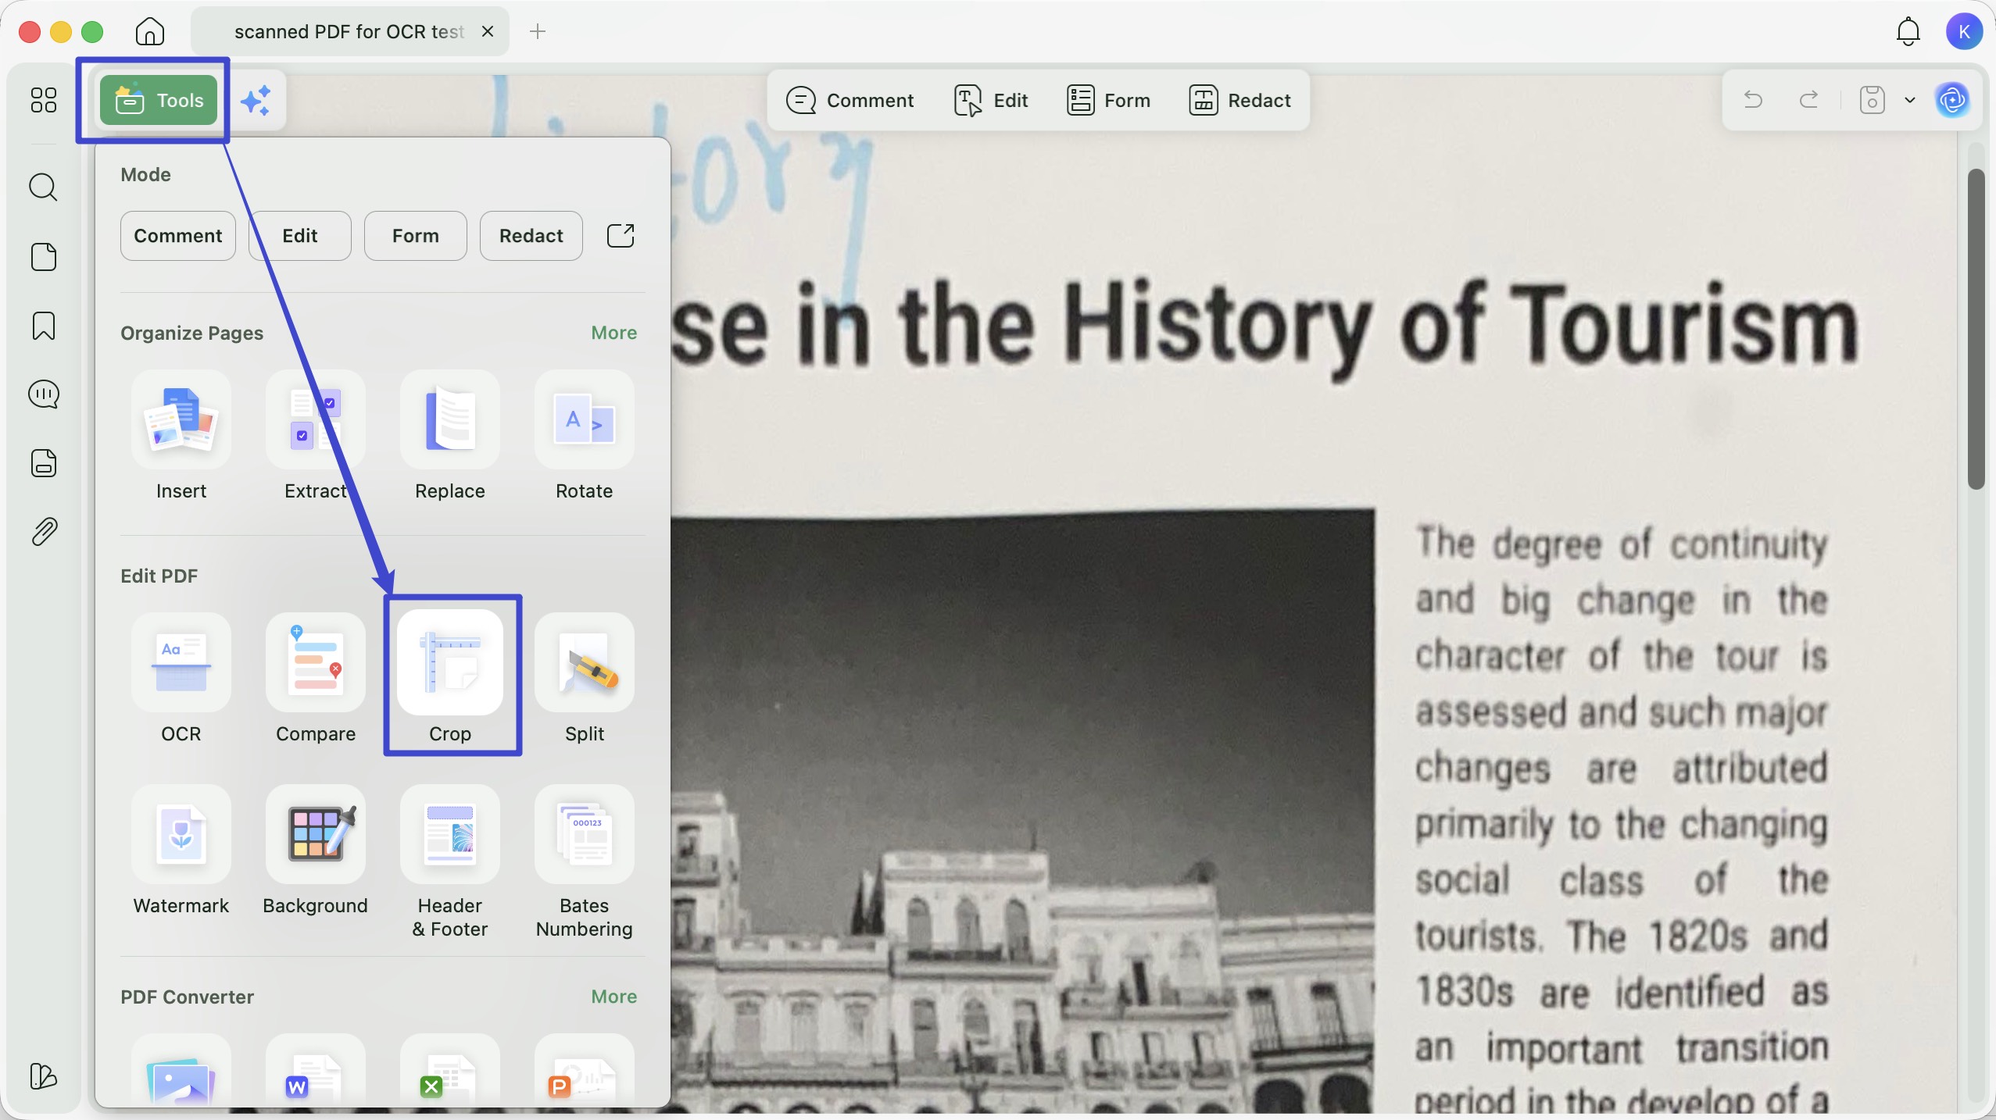Switch to Form in top toolbar
1996x1120 pixels.
1108,100
